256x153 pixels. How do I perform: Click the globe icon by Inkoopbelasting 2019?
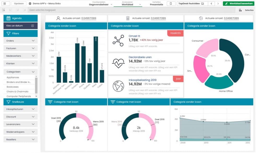[118, 86]
